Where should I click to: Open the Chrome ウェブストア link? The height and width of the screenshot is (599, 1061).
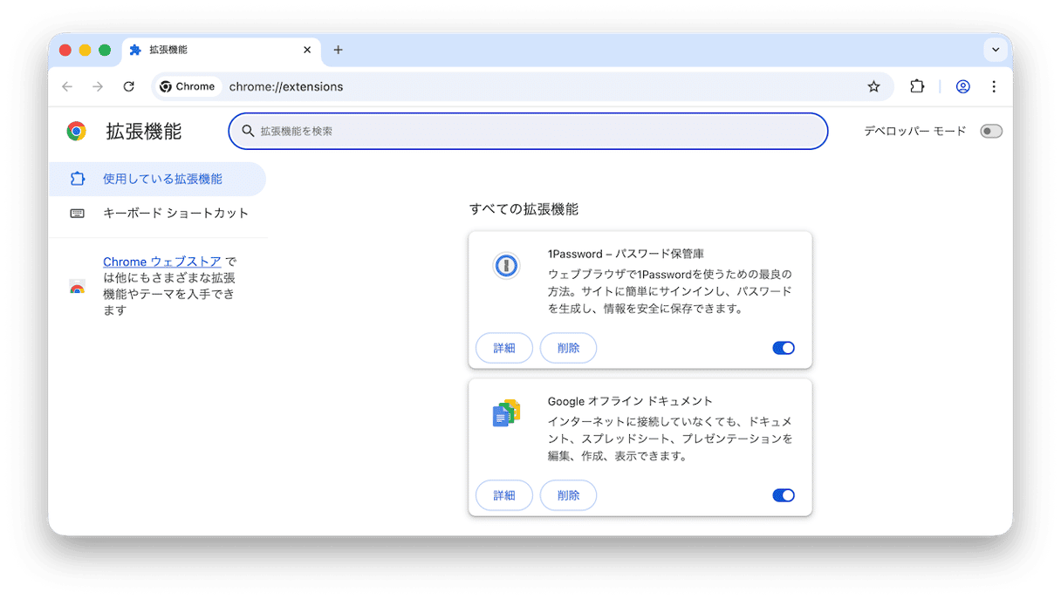(161, 262)
